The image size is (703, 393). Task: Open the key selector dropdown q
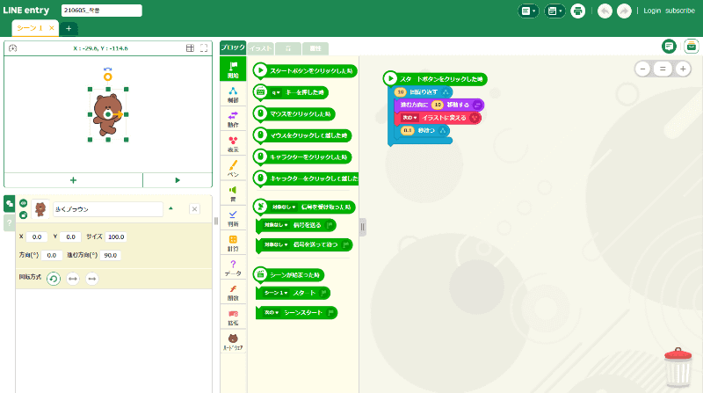tap(276, 92)
